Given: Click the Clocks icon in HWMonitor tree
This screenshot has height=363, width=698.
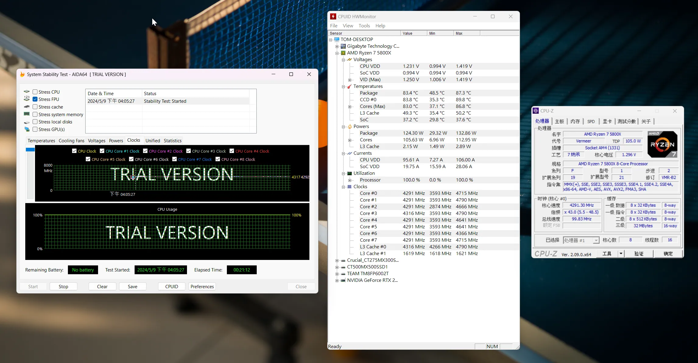Looking at the screenshot, I should [x=350, y=187].
